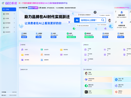
Task: Click the second sidebar menu icon below 工作台
Action: pyautogui.click(x=4, y=14)
